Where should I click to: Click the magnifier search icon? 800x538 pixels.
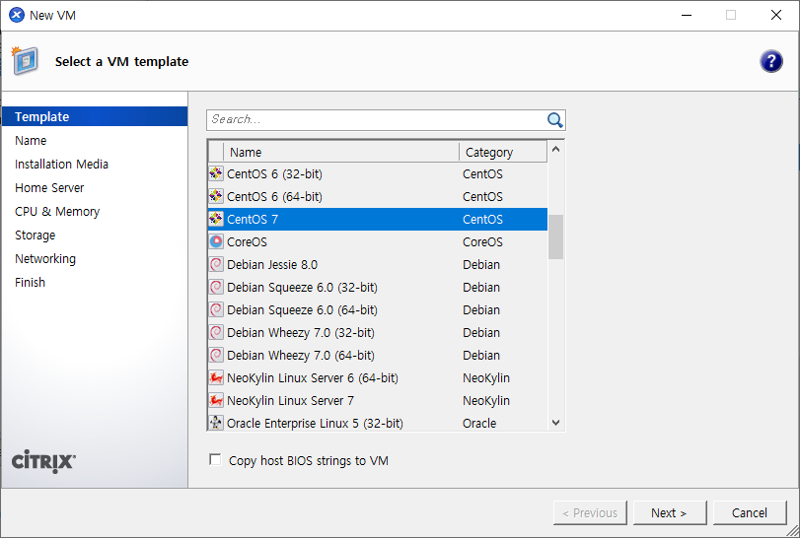pyautogui.click(x=554, y=120)
